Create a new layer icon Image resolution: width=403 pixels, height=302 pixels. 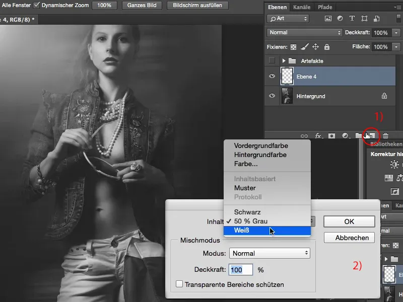pos(372,135)
